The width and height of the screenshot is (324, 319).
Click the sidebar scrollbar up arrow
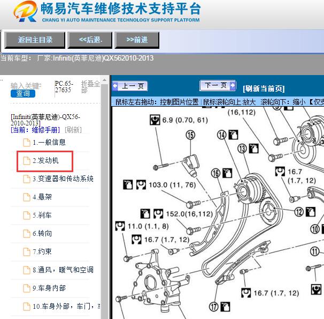104,80
